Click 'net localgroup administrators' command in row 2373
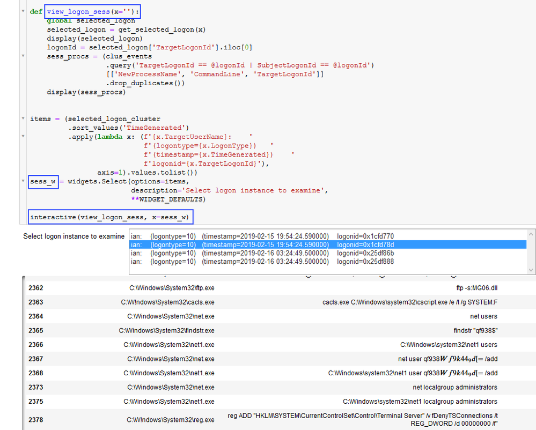This screenshot has width=536, height=430. [455, 387]
